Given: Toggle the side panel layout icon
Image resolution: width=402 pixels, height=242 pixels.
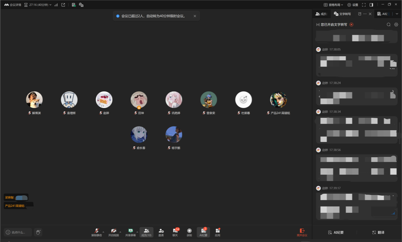Looking at the screenshot, I should tap(371, 5).
